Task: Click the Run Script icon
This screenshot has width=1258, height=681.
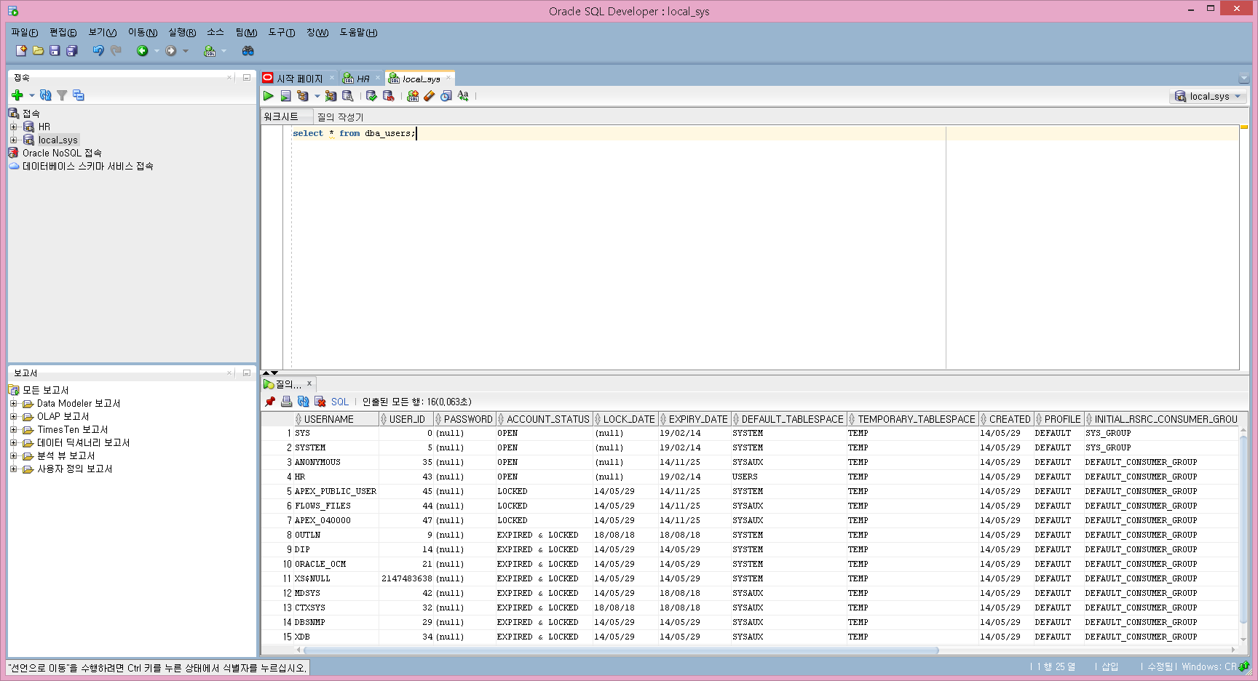Action: click(285, 96)
